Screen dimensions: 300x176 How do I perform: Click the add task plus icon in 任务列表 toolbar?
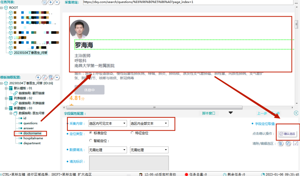pyautogui.click(x=50, y=2)
